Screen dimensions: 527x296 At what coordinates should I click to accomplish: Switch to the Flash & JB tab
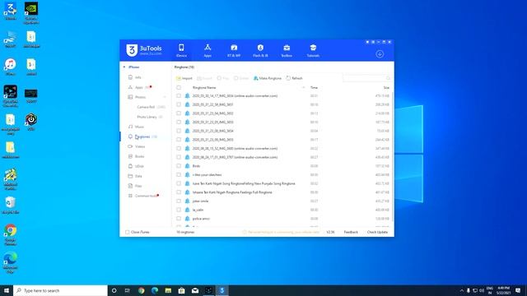coord(260,50)
